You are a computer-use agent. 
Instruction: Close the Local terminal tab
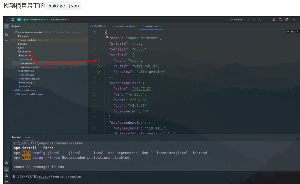click(x=33, y=137)
